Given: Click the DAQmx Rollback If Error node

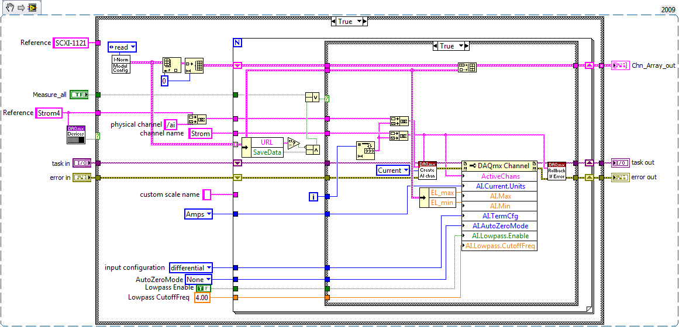Looking at the screenshot, I should [x=557, y=171].
